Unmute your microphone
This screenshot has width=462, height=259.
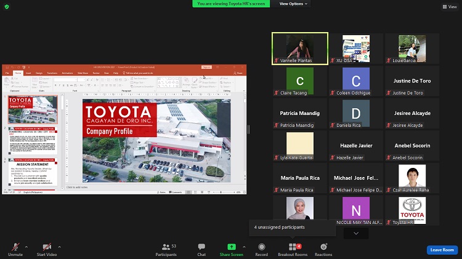click(15, 250)
